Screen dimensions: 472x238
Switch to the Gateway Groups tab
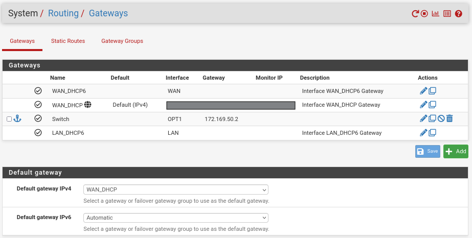pos(122,41)
